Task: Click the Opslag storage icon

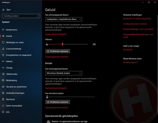Action: pyautogui.click(x=3, y=68)
